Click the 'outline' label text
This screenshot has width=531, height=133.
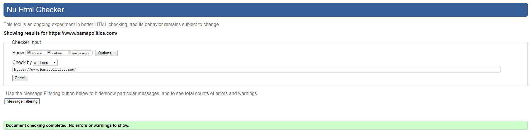[x=57, y=53]
